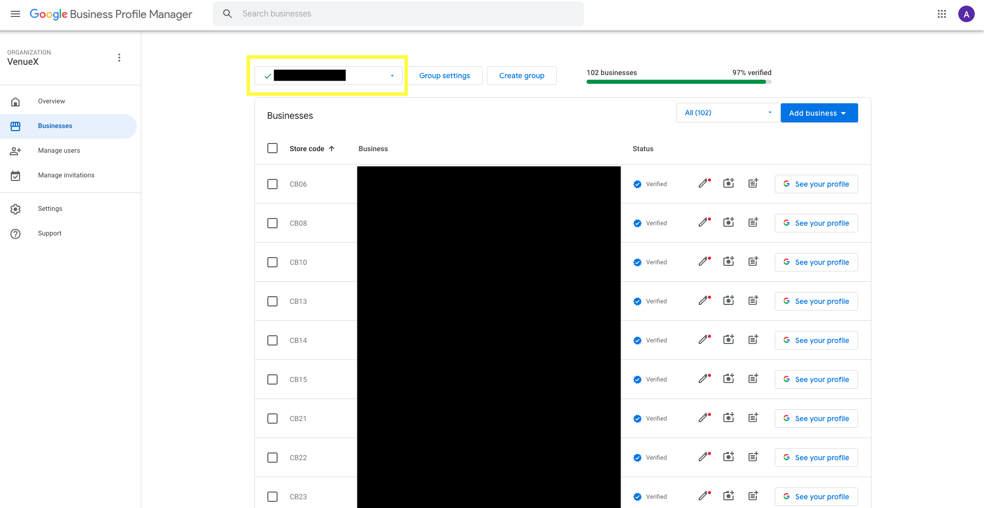The width and height of the screenshot is (984, 508).
Task: Open the hamburger navigation menu
Action: (x=15, y=14)
